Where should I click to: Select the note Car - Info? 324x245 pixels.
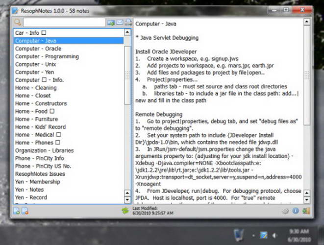coord(69,33)
